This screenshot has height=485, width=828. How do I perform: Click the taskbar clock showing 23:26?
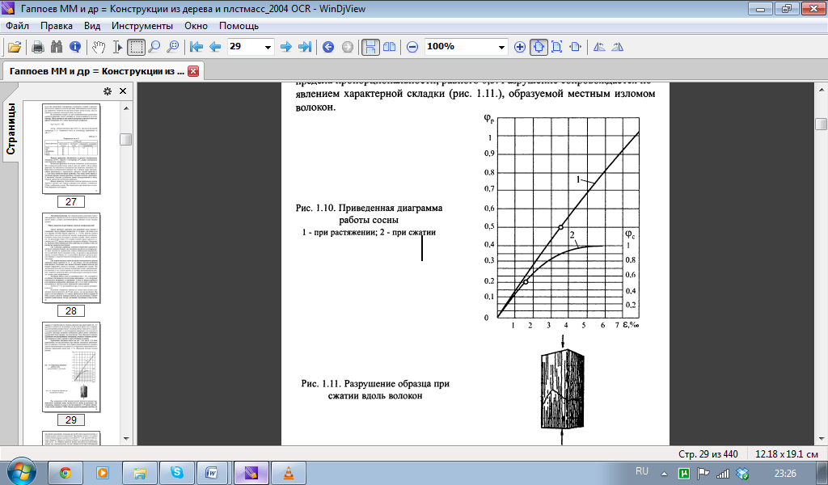tap(784, 473)
